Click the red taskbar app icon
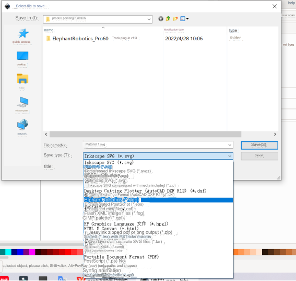The height and width of the screenshot is (281, 296). (x=5, y=278)
